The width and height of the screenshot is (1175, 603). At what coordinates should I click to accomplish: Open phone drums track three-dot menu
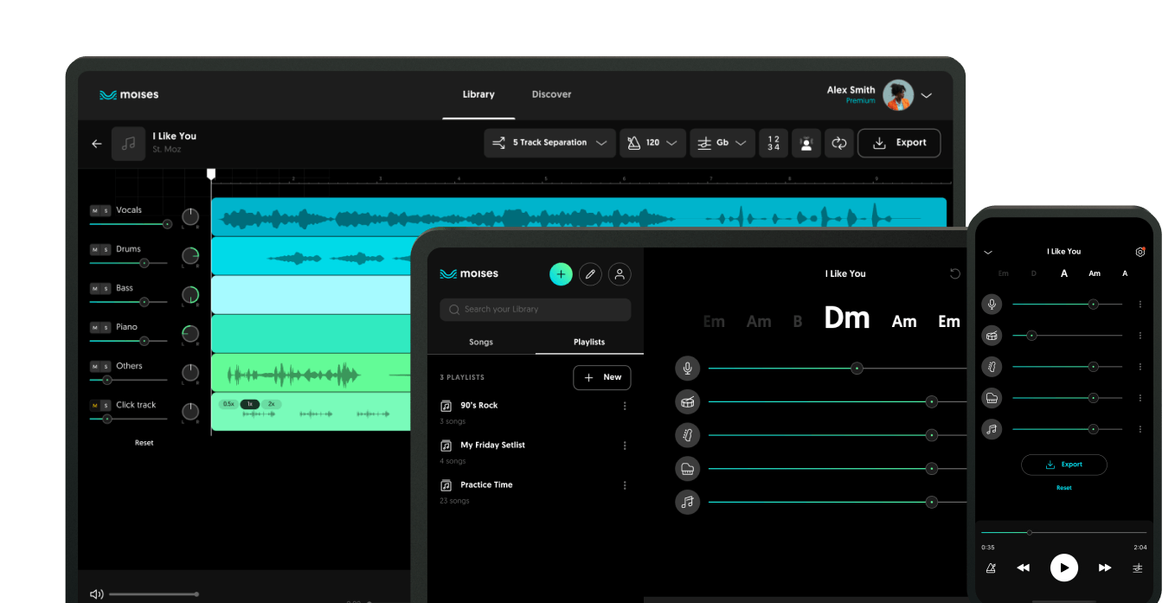tap(1140, 336)
